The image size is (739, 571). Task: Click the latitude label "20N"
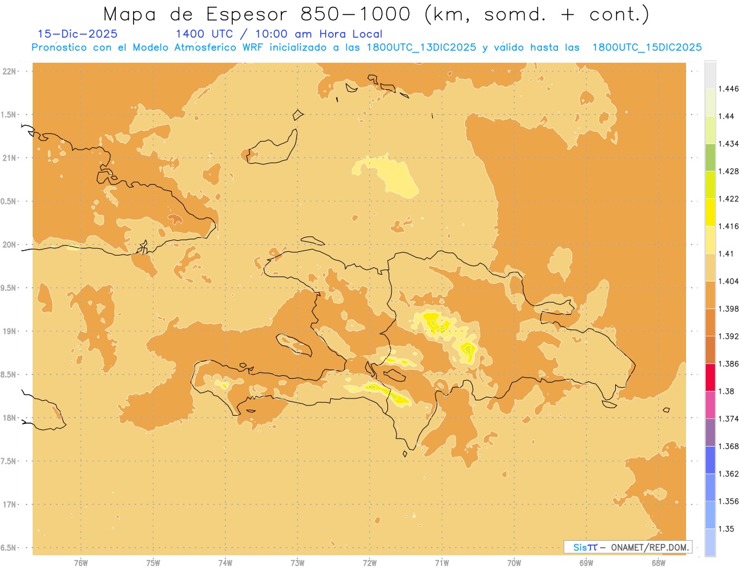click(10, 245)
